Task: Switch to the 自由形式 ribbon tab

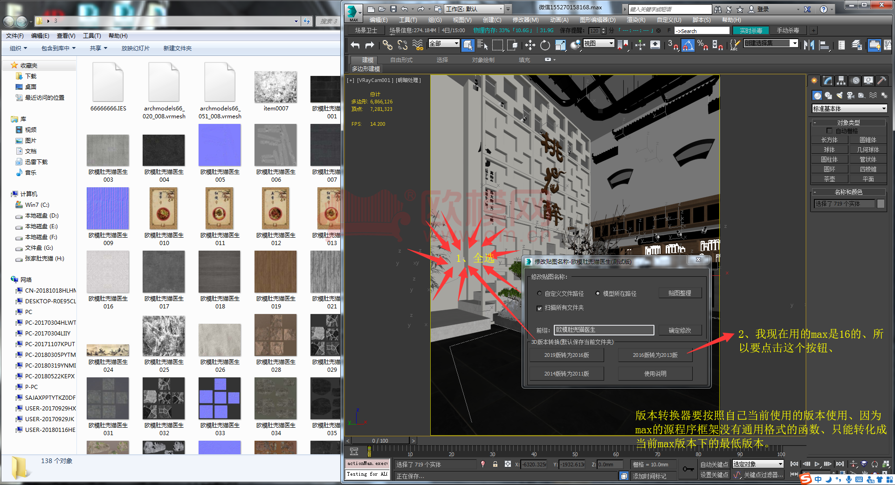Action: coord(401,60)
